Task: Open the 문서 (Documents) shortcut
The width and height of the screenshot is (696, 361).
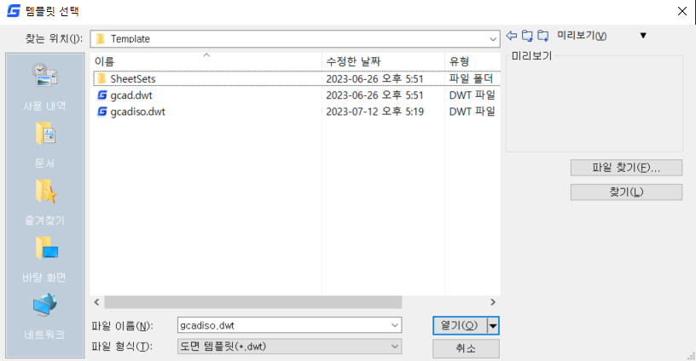Action: coord(44,145)
